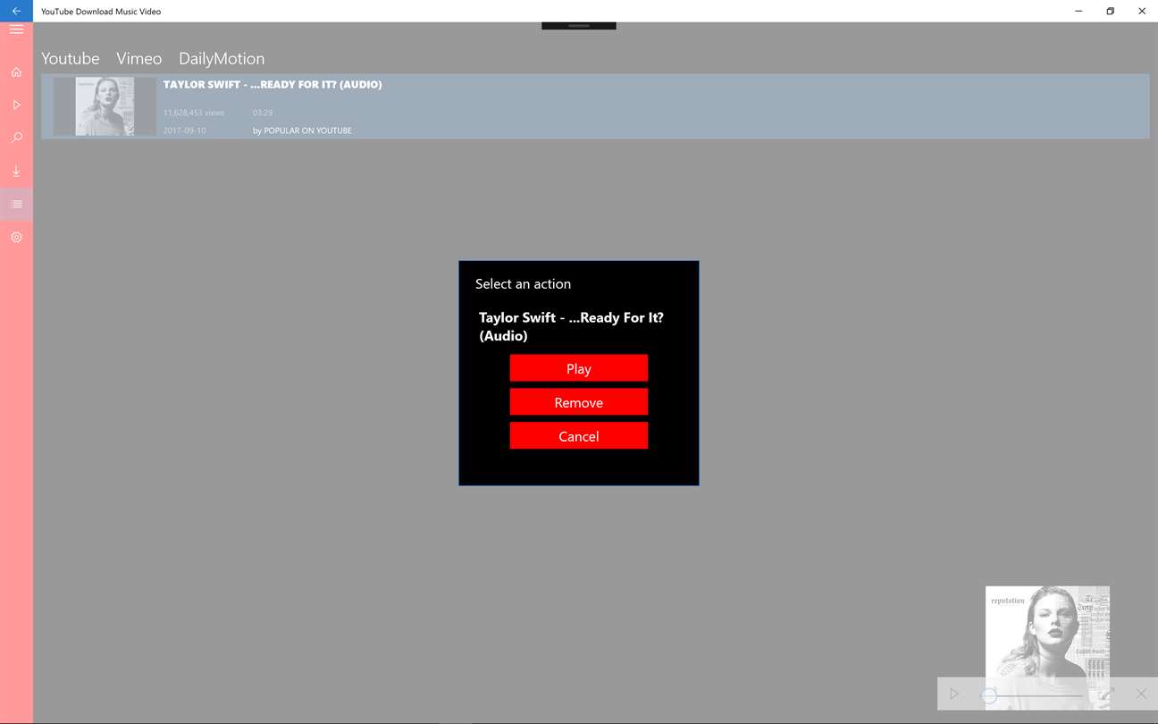Open Settings via the gear sidebar icon
Viewport: 1158px width, 724px height.
[16, 237]
